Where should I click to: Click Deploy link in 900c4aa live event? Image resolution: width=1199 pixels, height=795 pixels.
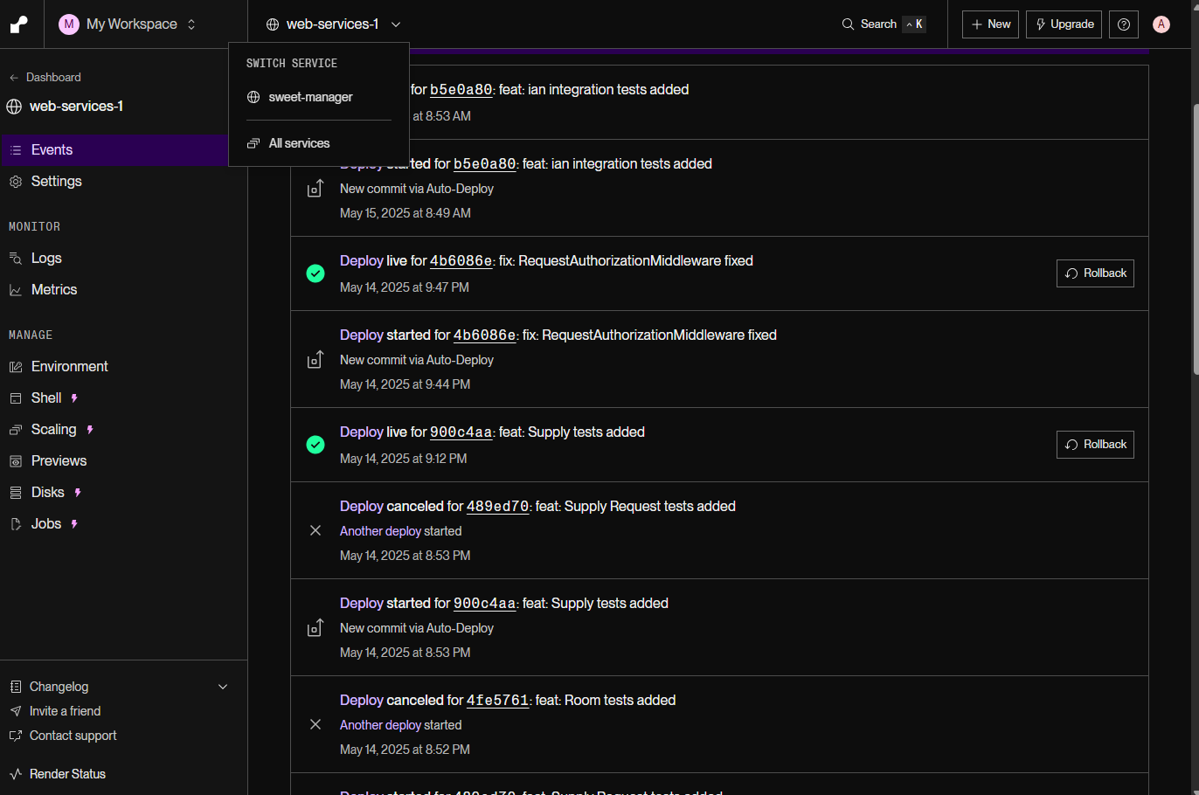[x=361, y=432]
